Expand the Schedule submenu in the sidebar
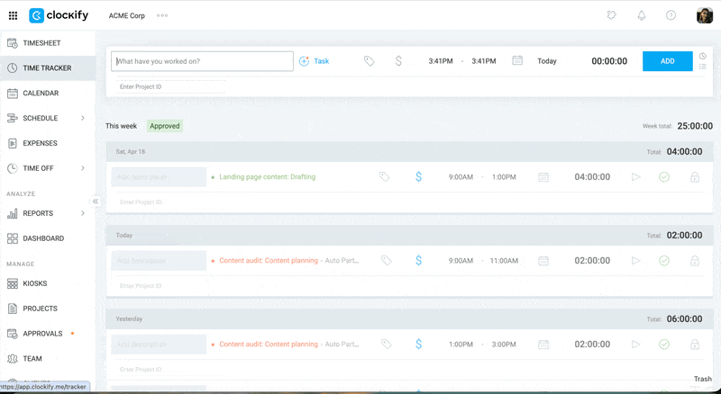 pyautogui.click(x=82, y=118)
